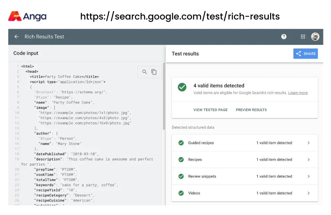The width and height of the screenshot is (331, 215).
Task: Click the Videos green checkmark icon
Action: [181, 193]
